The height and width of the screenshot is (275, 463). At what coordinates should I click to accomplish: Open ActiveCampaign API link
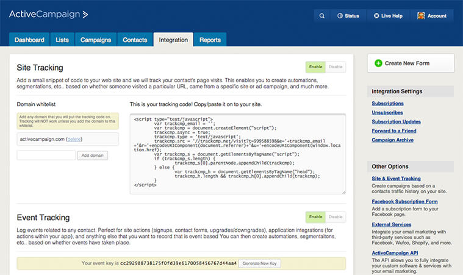pyautogui.click(x=395, y=253)
